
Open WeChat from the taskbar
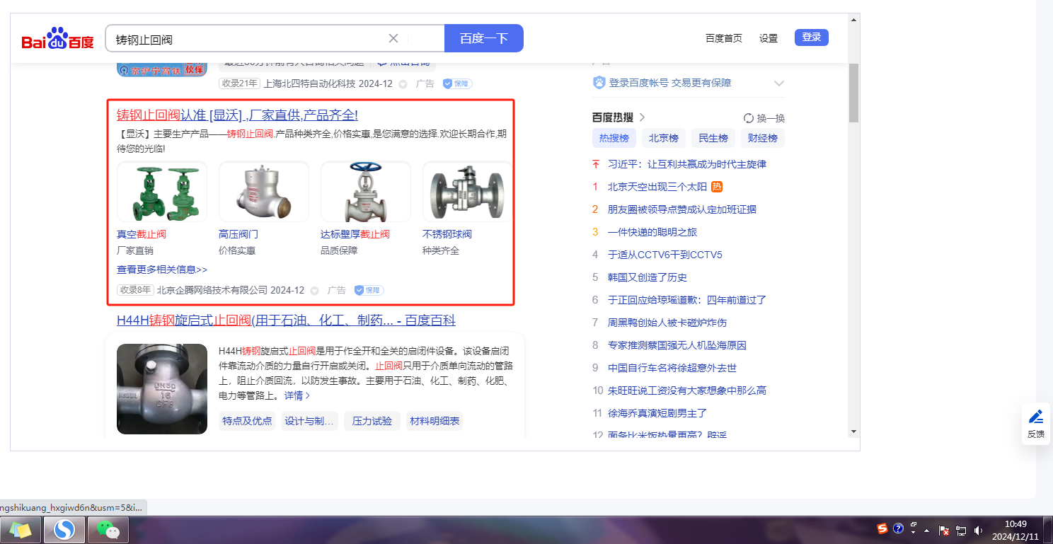pos(108,529)
